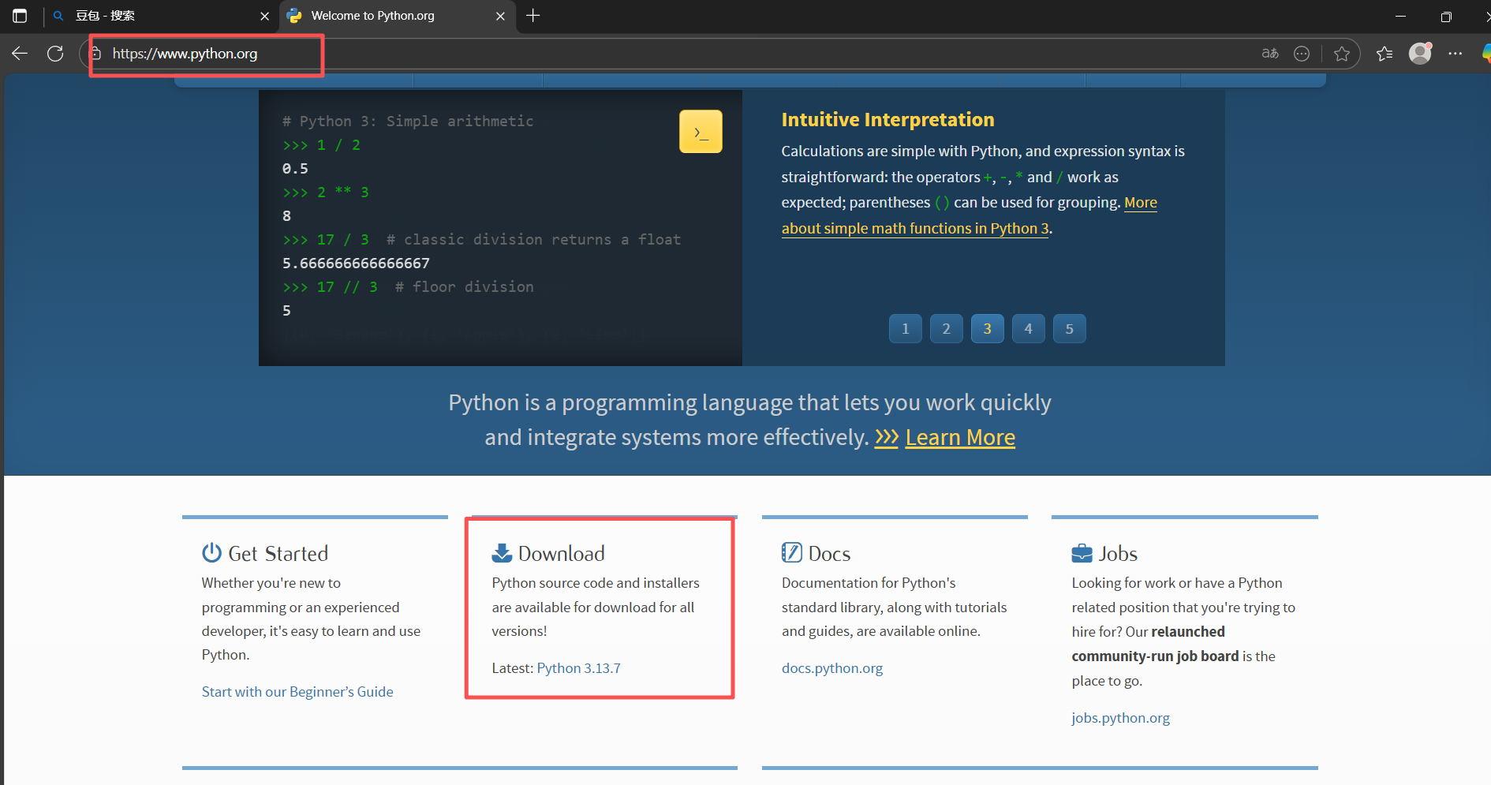Show slide 5 of the code carousel

coord(1070,329)
